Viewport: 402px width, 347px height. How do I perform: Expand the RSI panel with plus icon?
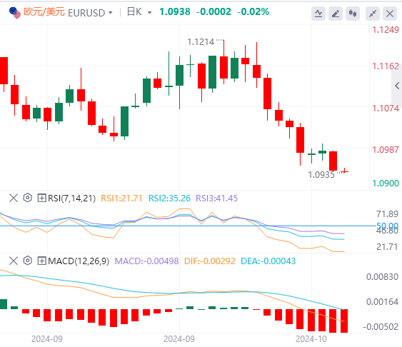click(41, 198)
